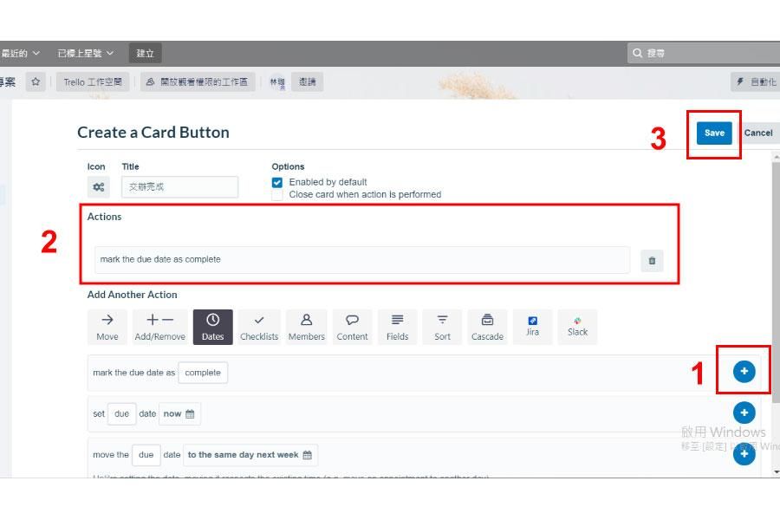
Task: Open the Checklists action category
Action: tap(258, 327)
